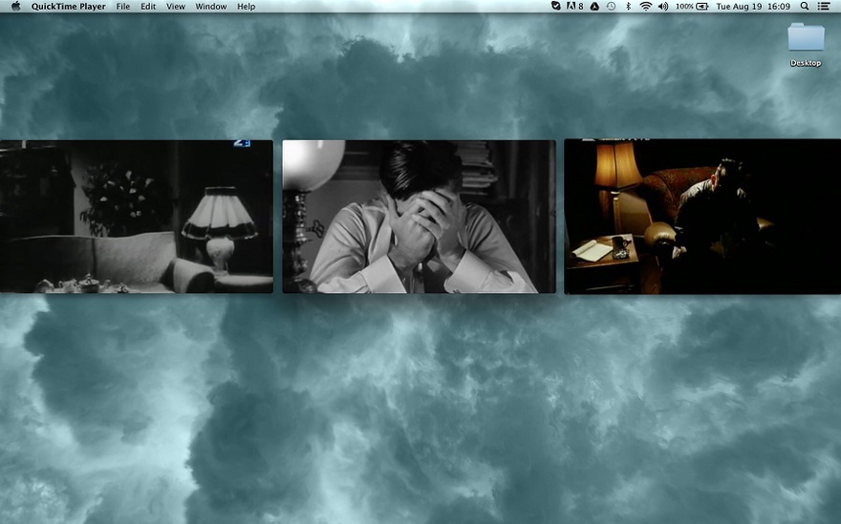Open the QuickTime Player application menu

click(x=68, y=7)
